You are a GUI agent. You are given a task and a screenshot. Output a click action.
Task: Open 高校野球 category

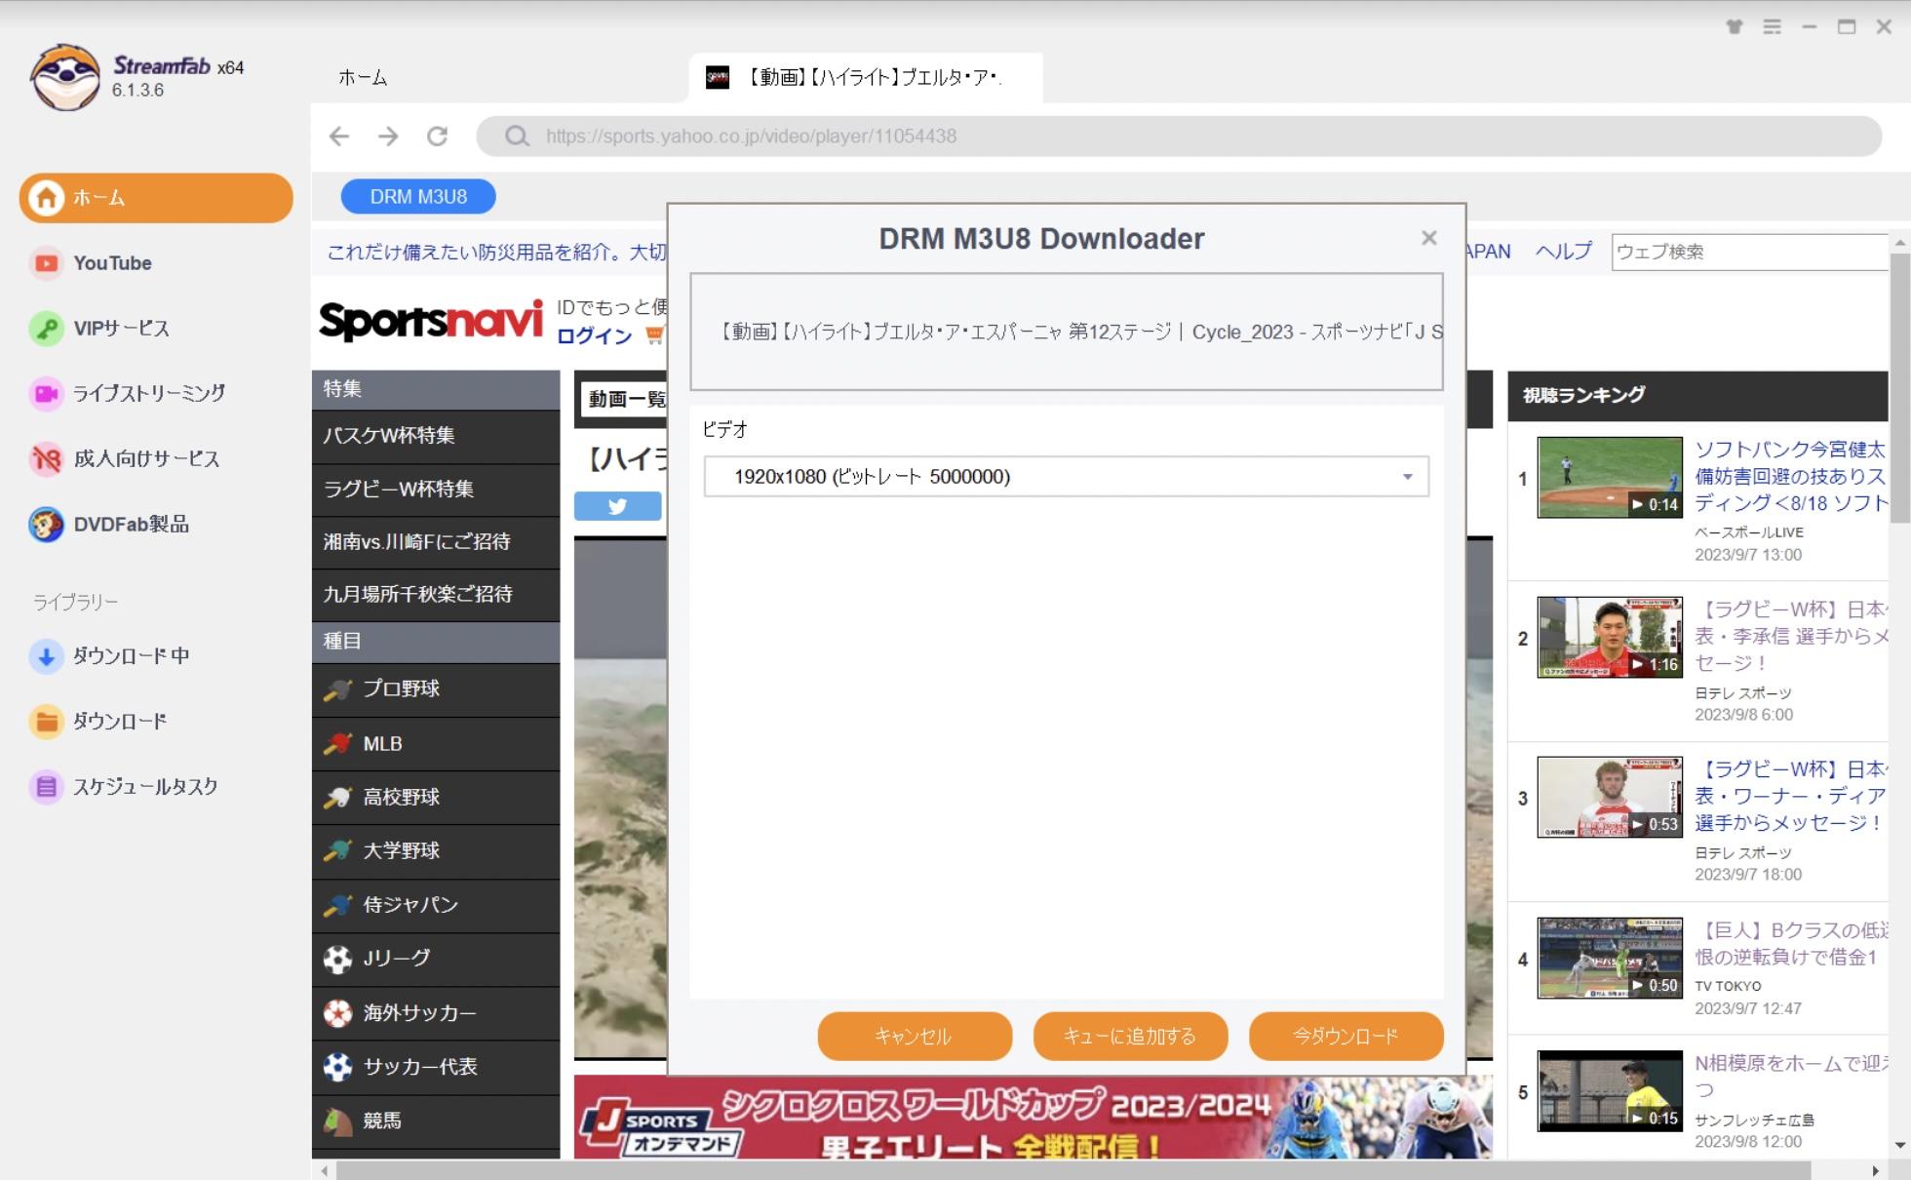pos(436,798)
